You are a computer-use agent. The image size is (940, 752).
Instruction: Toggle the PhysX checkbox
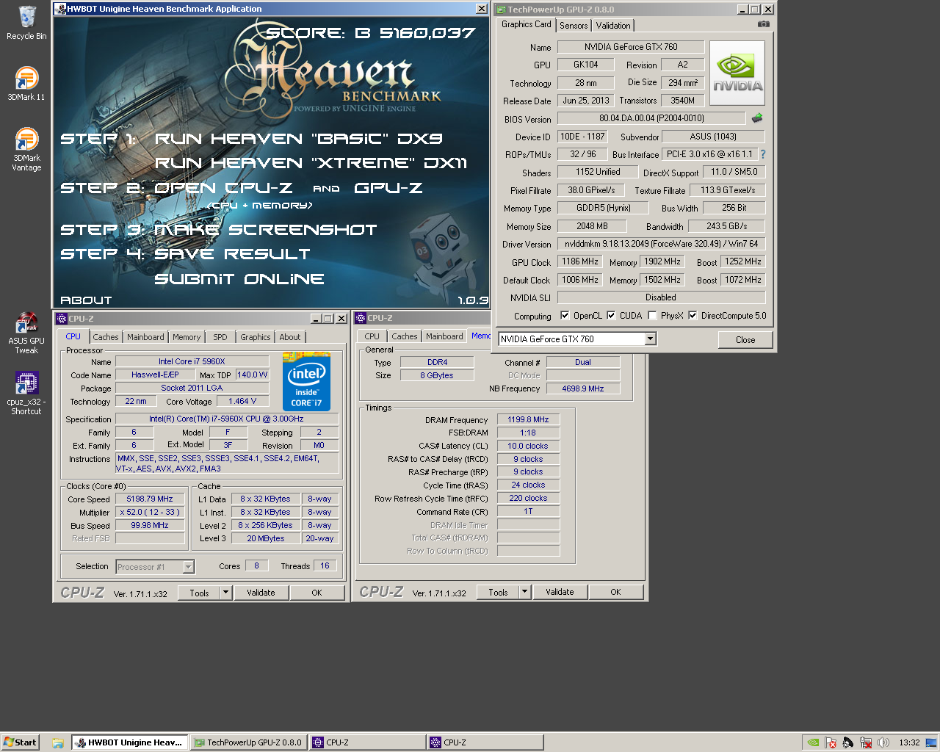652,316
